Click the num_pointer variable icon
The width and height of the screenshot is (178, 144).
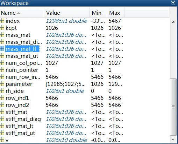[2, 70]
